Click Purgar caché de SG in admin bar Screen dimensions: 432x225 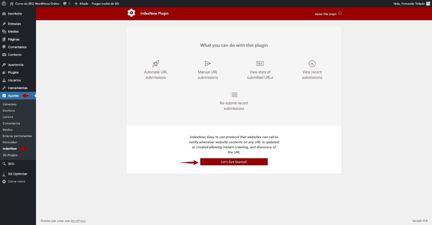pyautogui.click(x=105, y=3)
